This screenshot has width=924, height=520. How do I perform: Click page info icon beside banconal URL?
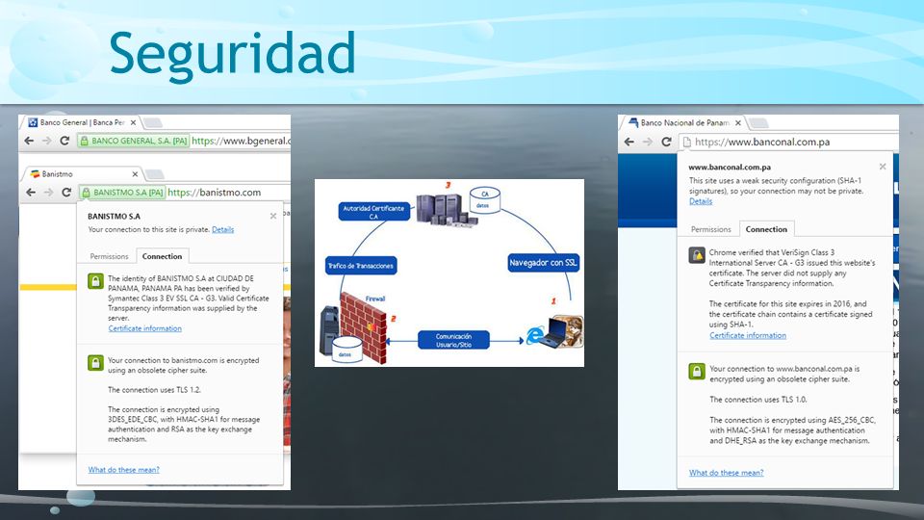point(686,143)
